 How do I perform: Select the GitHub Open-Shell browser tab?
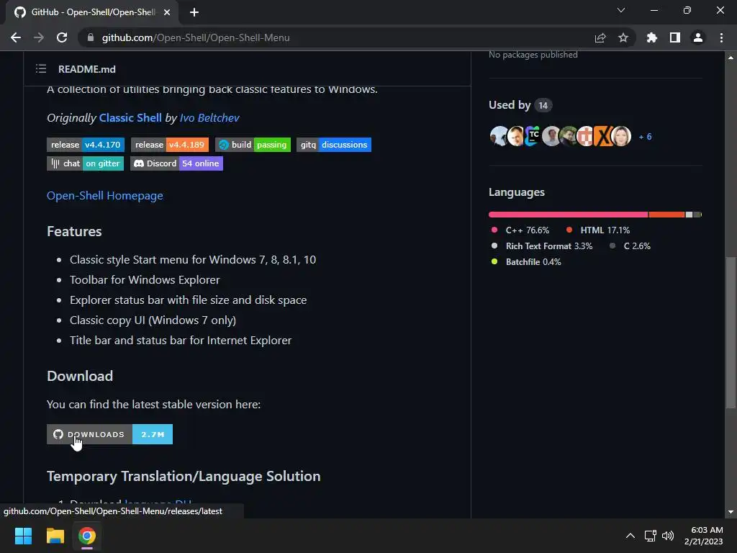[x=92, y=12]
